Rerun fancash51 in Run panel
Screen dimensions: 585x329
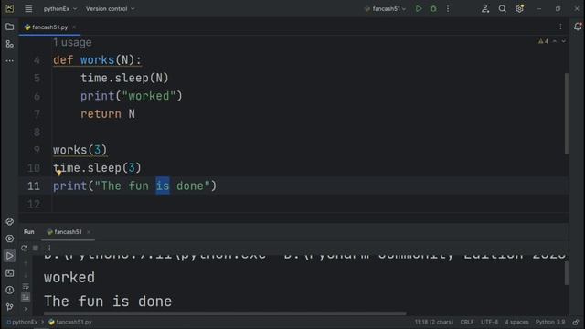24,248
